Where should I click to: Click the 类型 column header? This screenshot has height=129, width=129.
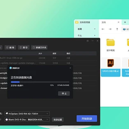coord(54,53)
